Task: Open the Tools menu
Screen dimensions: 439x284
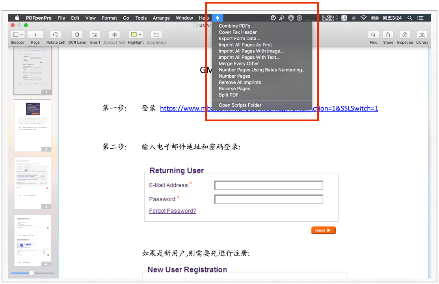Action: [x=141, y=18]
